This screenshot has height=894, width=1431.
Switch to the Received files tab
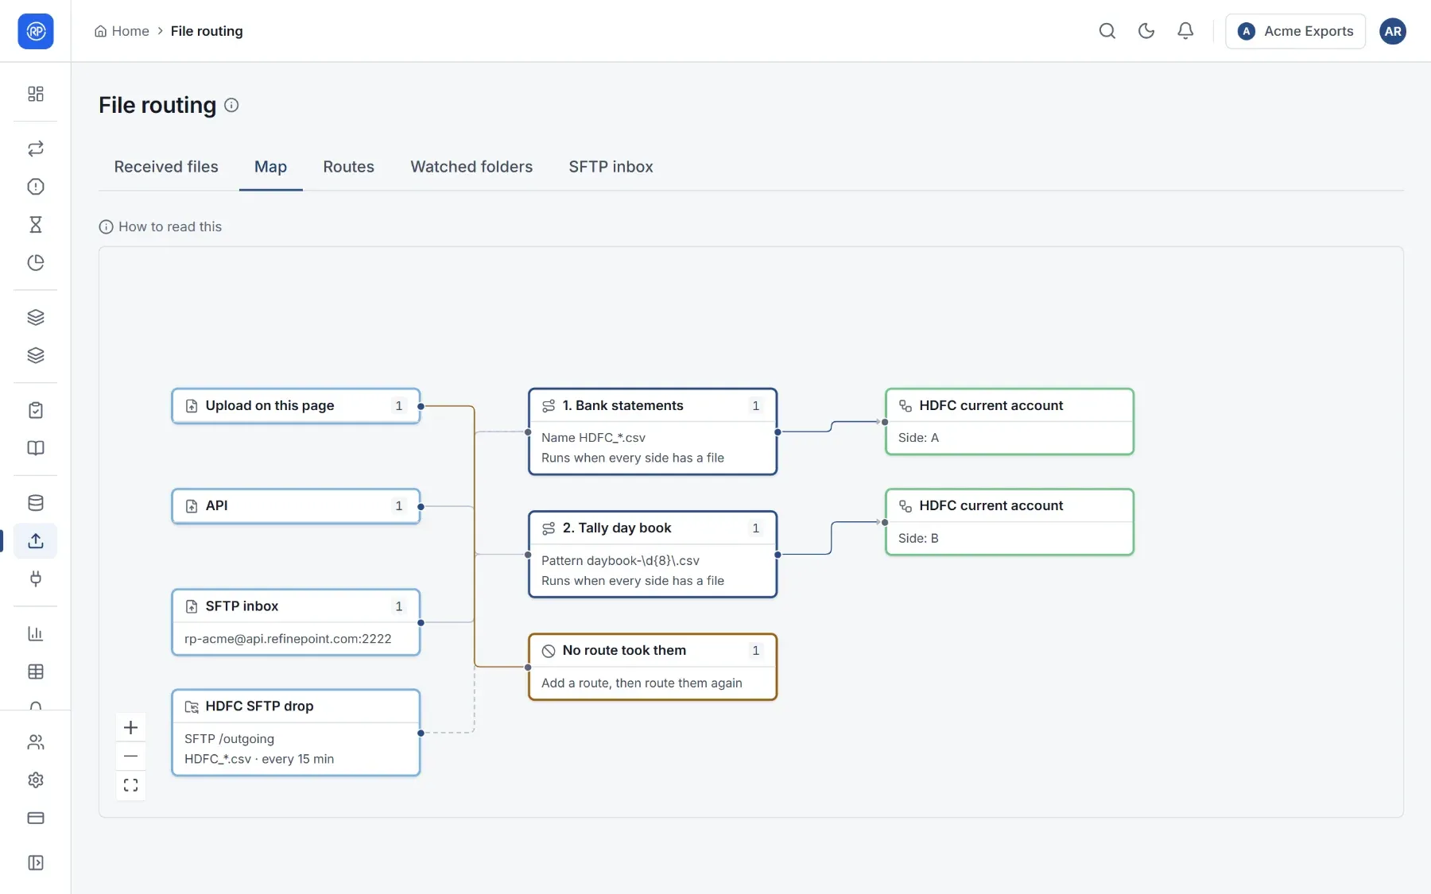pyautogui.click(x=166, y=167)
